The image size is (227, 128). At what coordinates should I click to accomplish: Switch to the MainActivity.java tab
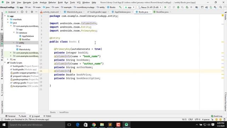click(x=74, y=12)
